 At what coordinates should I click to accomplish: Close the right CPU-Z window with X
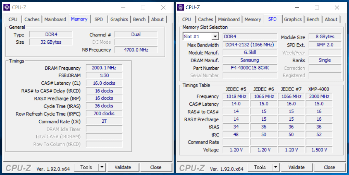point(337,7)
